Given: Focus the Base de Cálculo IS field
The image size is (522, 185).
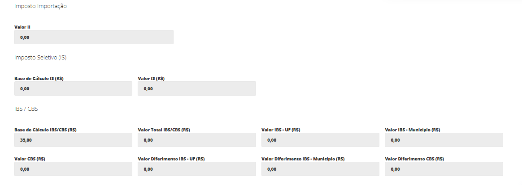Looking at the screenshot, I should (x=73, y=88).
